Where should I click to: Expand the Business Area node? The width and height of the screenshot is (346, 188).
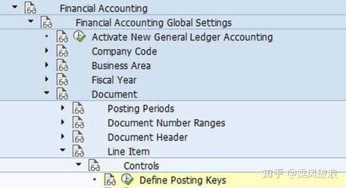[x=47, y=66]
